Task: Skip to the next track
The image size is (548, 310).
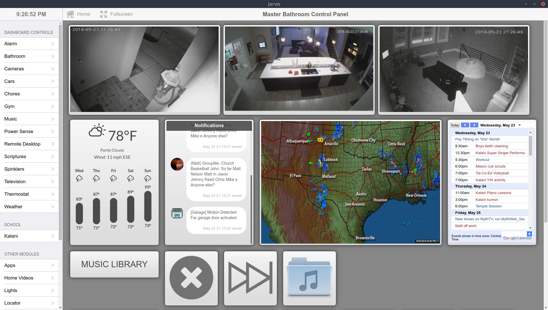Action: click(250, 278)
